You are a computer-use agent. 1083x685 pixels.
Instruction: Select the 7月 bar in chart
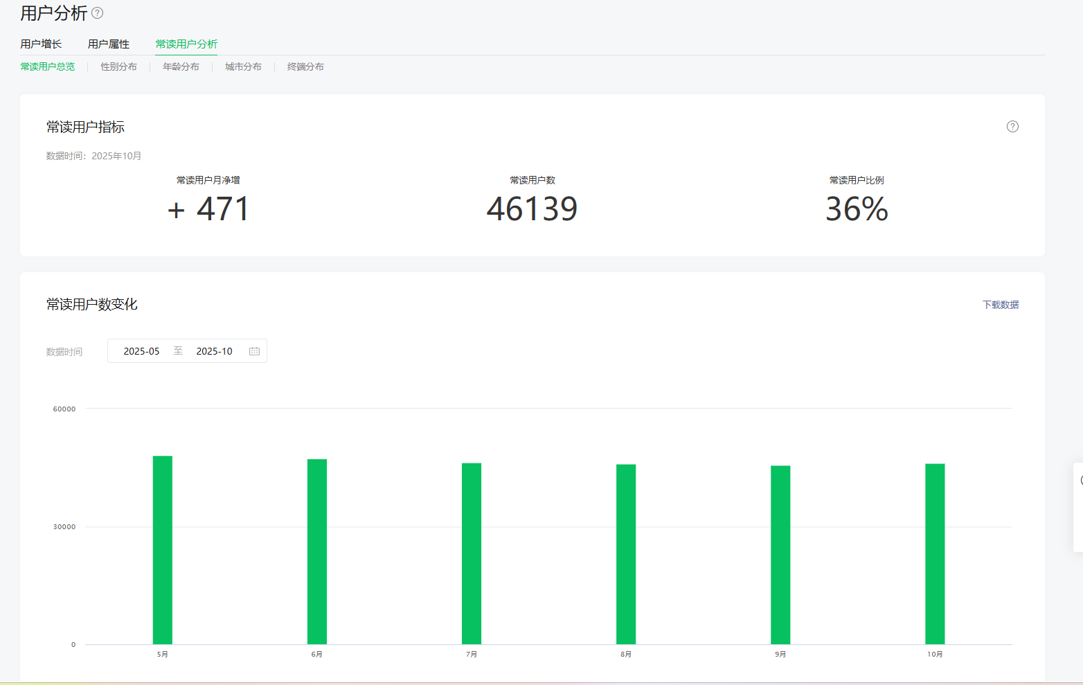click(x=472, y=553)
